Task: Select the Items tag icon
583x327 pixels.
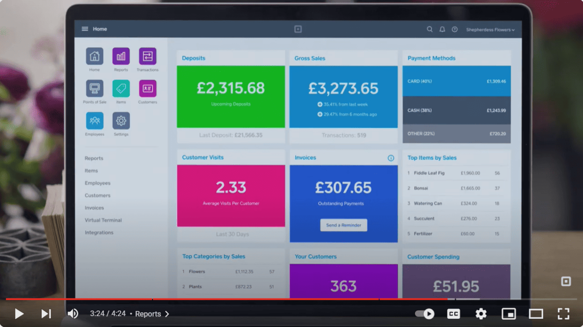Action: pyautogui.click(x=120, y=90)
